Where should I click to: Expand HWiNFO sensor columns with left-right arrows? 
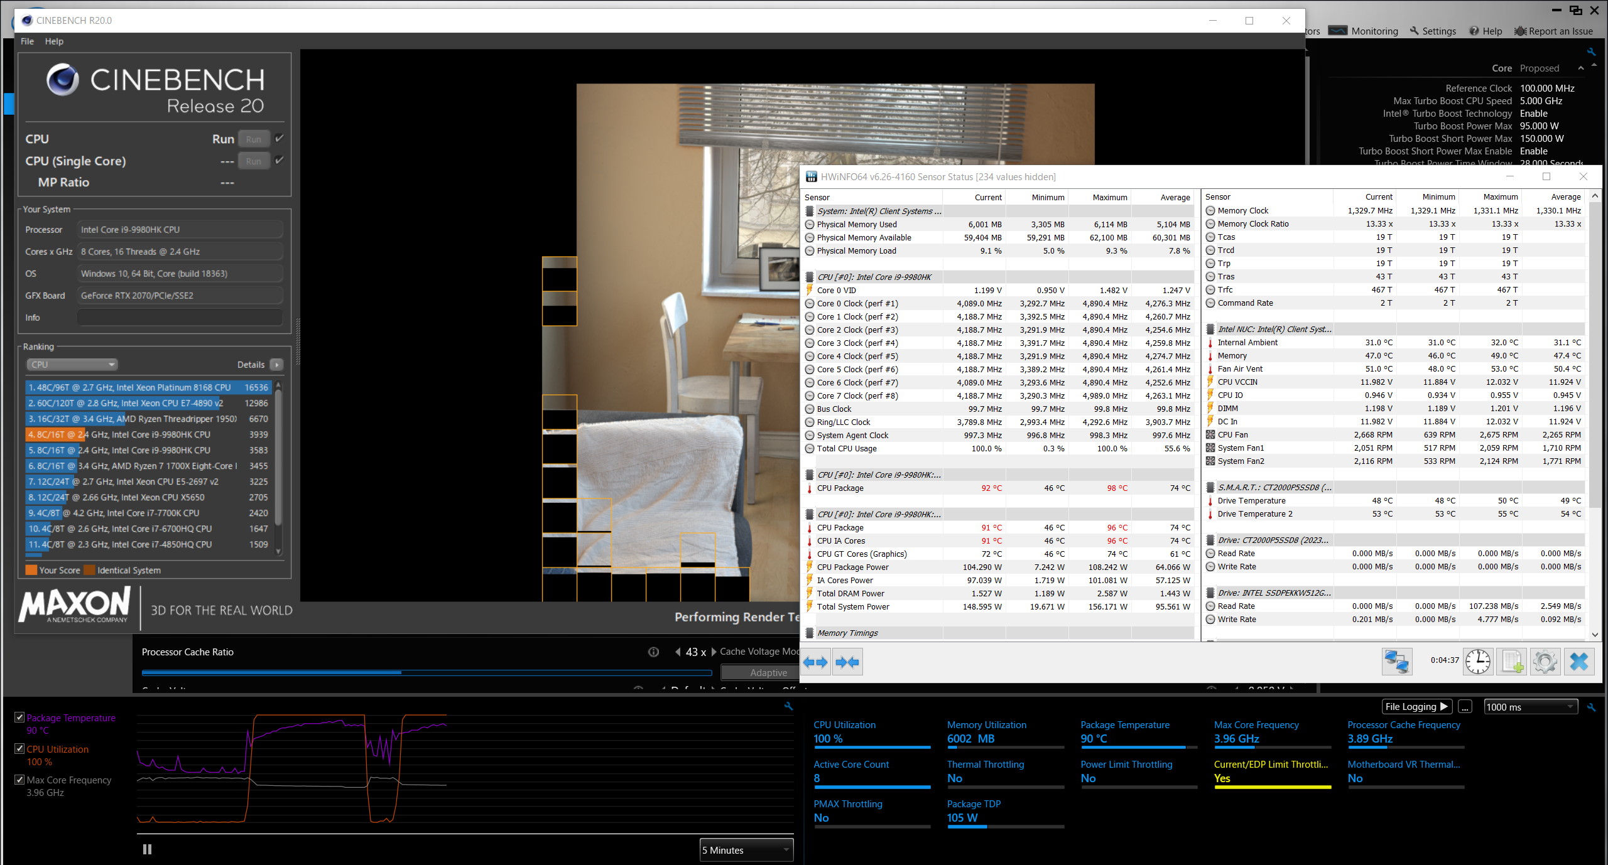[816, 662]
